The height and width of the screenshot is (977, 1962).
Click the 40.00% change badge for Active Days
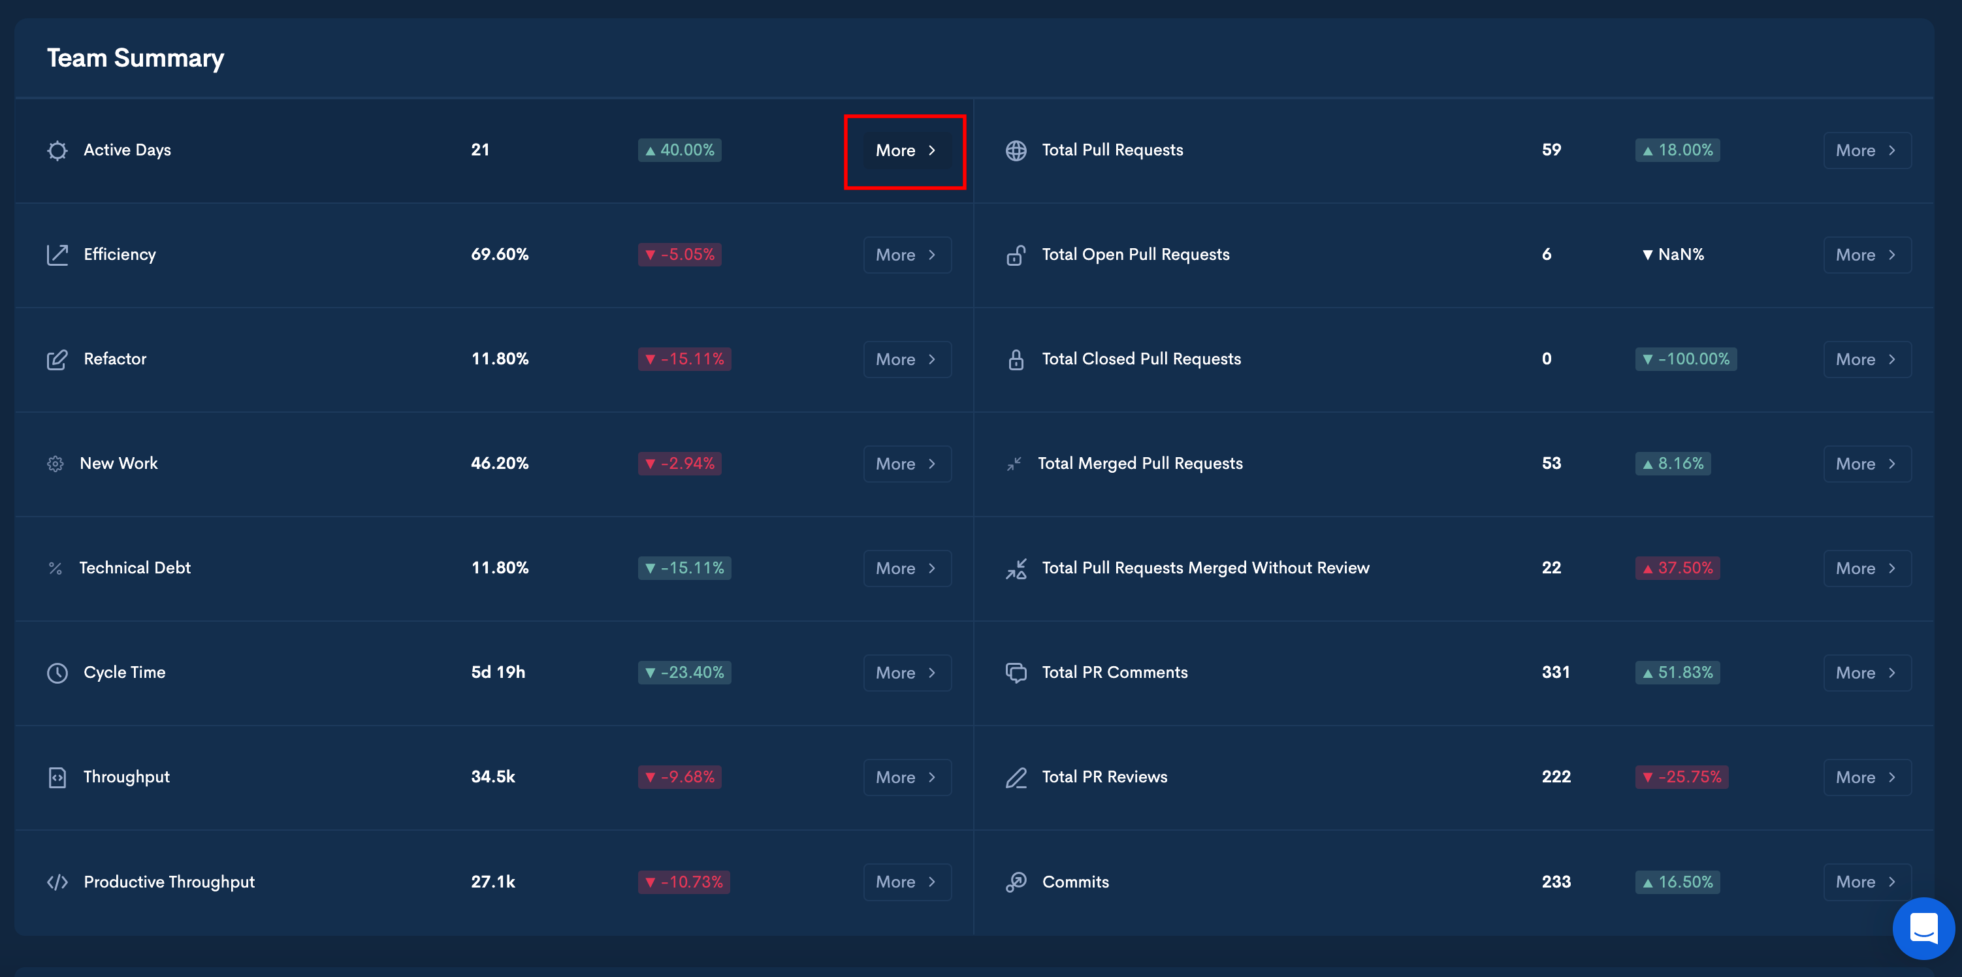679,151
